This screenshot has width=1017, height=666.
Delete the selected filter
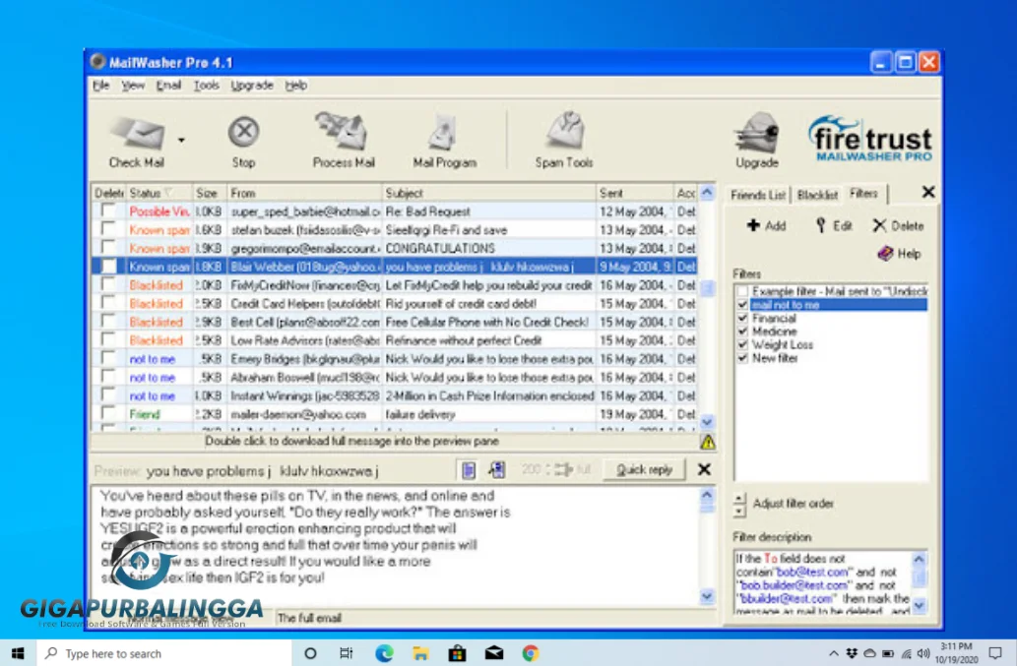click(x=898, y=225)
